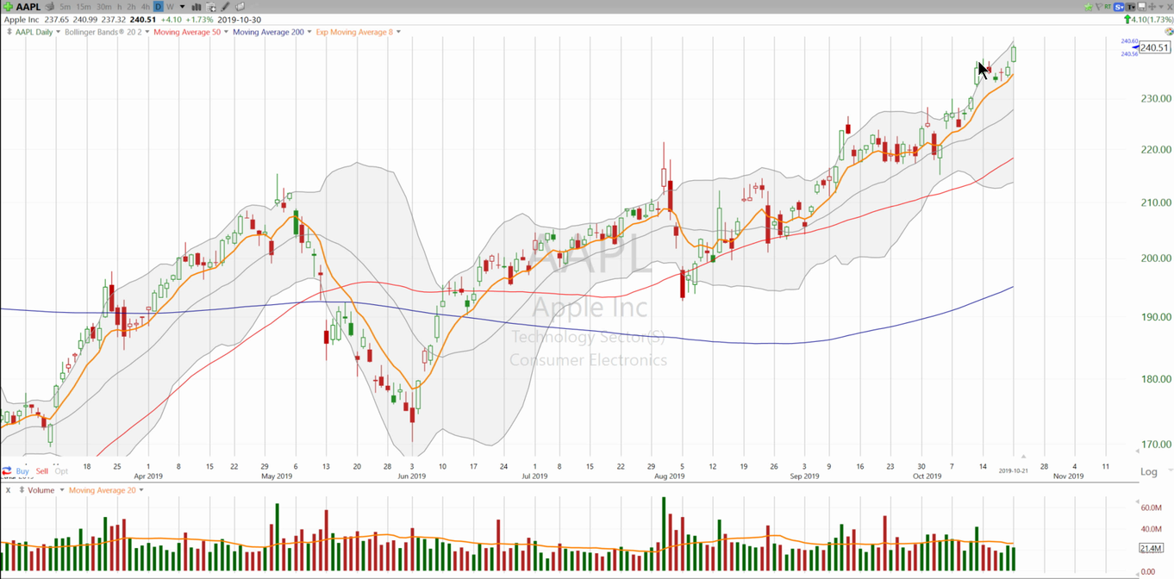Select the 15m timeframe
This screenshot has width=1174, height=579.
tap(84, 7)
